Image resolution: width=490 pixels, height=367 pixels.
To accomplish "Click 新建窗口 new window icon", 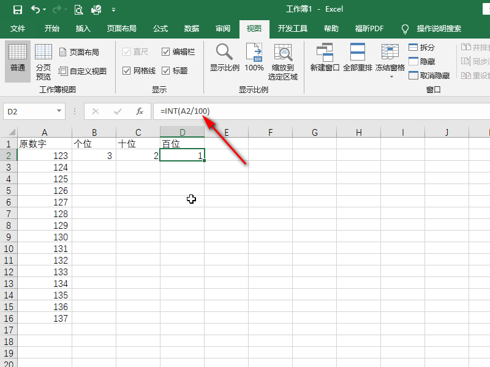I will click(325, 57).
